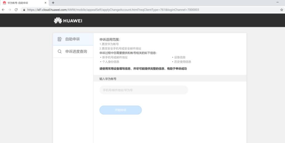
Task: Click the 申诉过程中您需要提供 sentence
Action: click(x=128, y=53)
